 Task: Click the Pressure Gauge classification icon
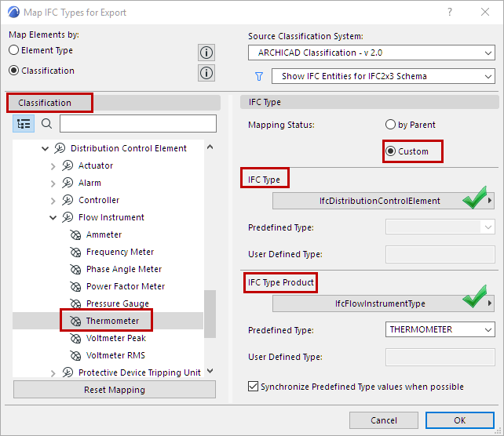75,303
